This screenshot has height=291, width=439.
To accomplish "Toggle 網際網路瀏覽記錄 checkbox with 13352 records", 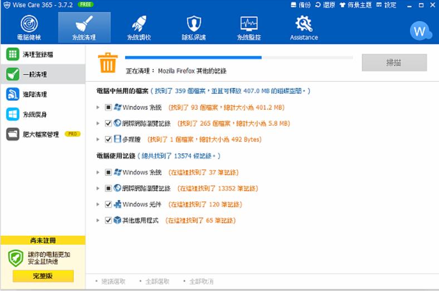I will [x=108, y=188].
